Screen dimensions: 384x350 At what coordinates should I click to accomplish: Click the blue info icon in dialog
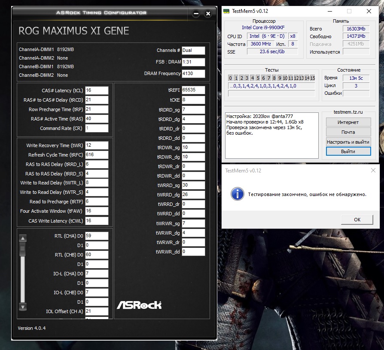click(x=237, y=194)
